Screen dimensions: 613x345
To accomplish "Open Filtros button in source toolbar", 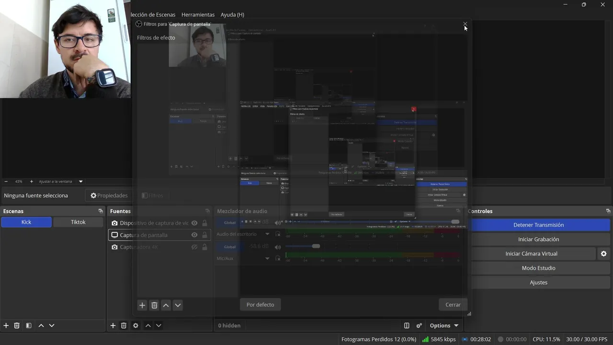I will pyautogui.click(x=152, y=195).
